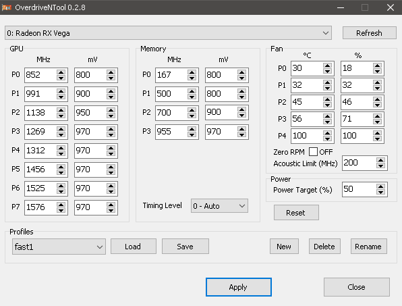Decrease Fan P4 temperature with down arrow
Viewport: 402px width, 306px height.
327,139
